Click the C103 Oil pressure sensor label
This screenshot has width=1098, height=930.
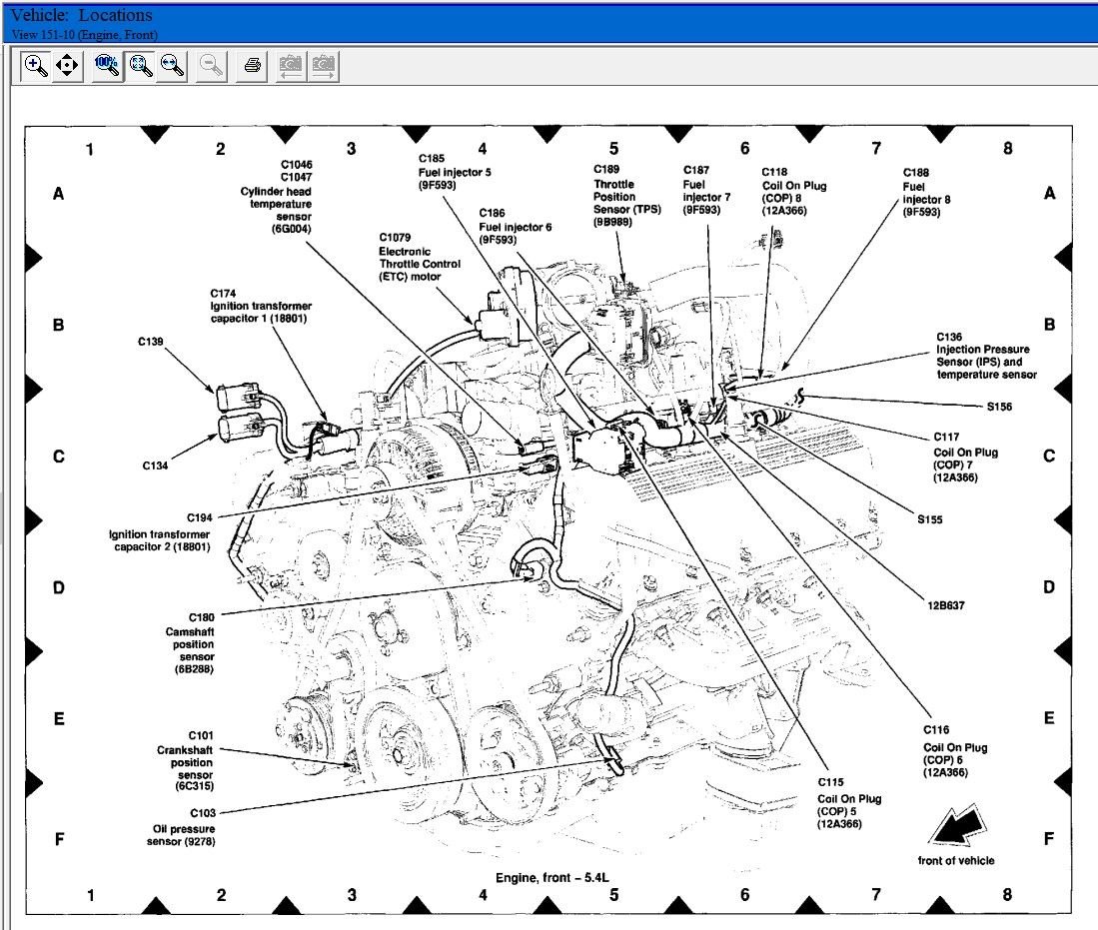click(181, 827)
